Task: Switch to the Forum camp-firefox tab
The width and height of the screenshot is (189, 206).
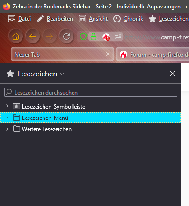Action: 153,55
